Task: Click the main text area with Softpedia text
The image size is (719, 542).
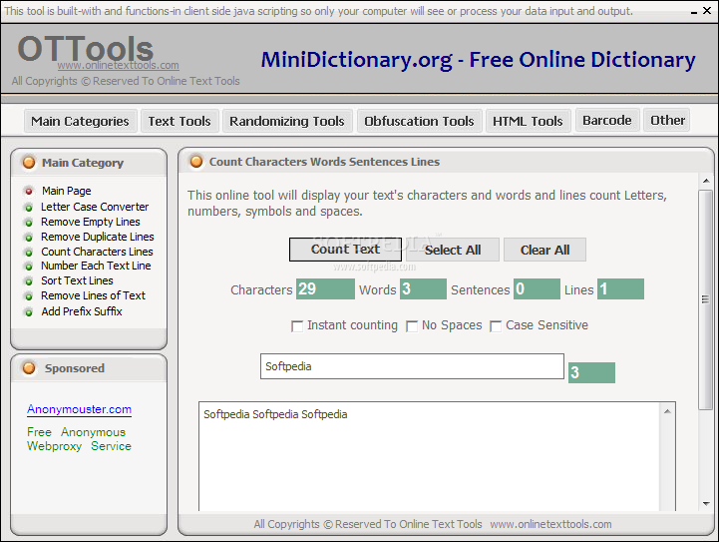Action: [x=431, y=456]
